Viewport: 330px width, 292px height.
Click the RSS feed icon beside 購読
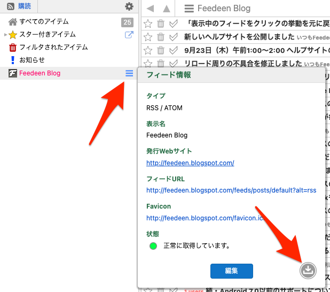[x=11, y=6]
